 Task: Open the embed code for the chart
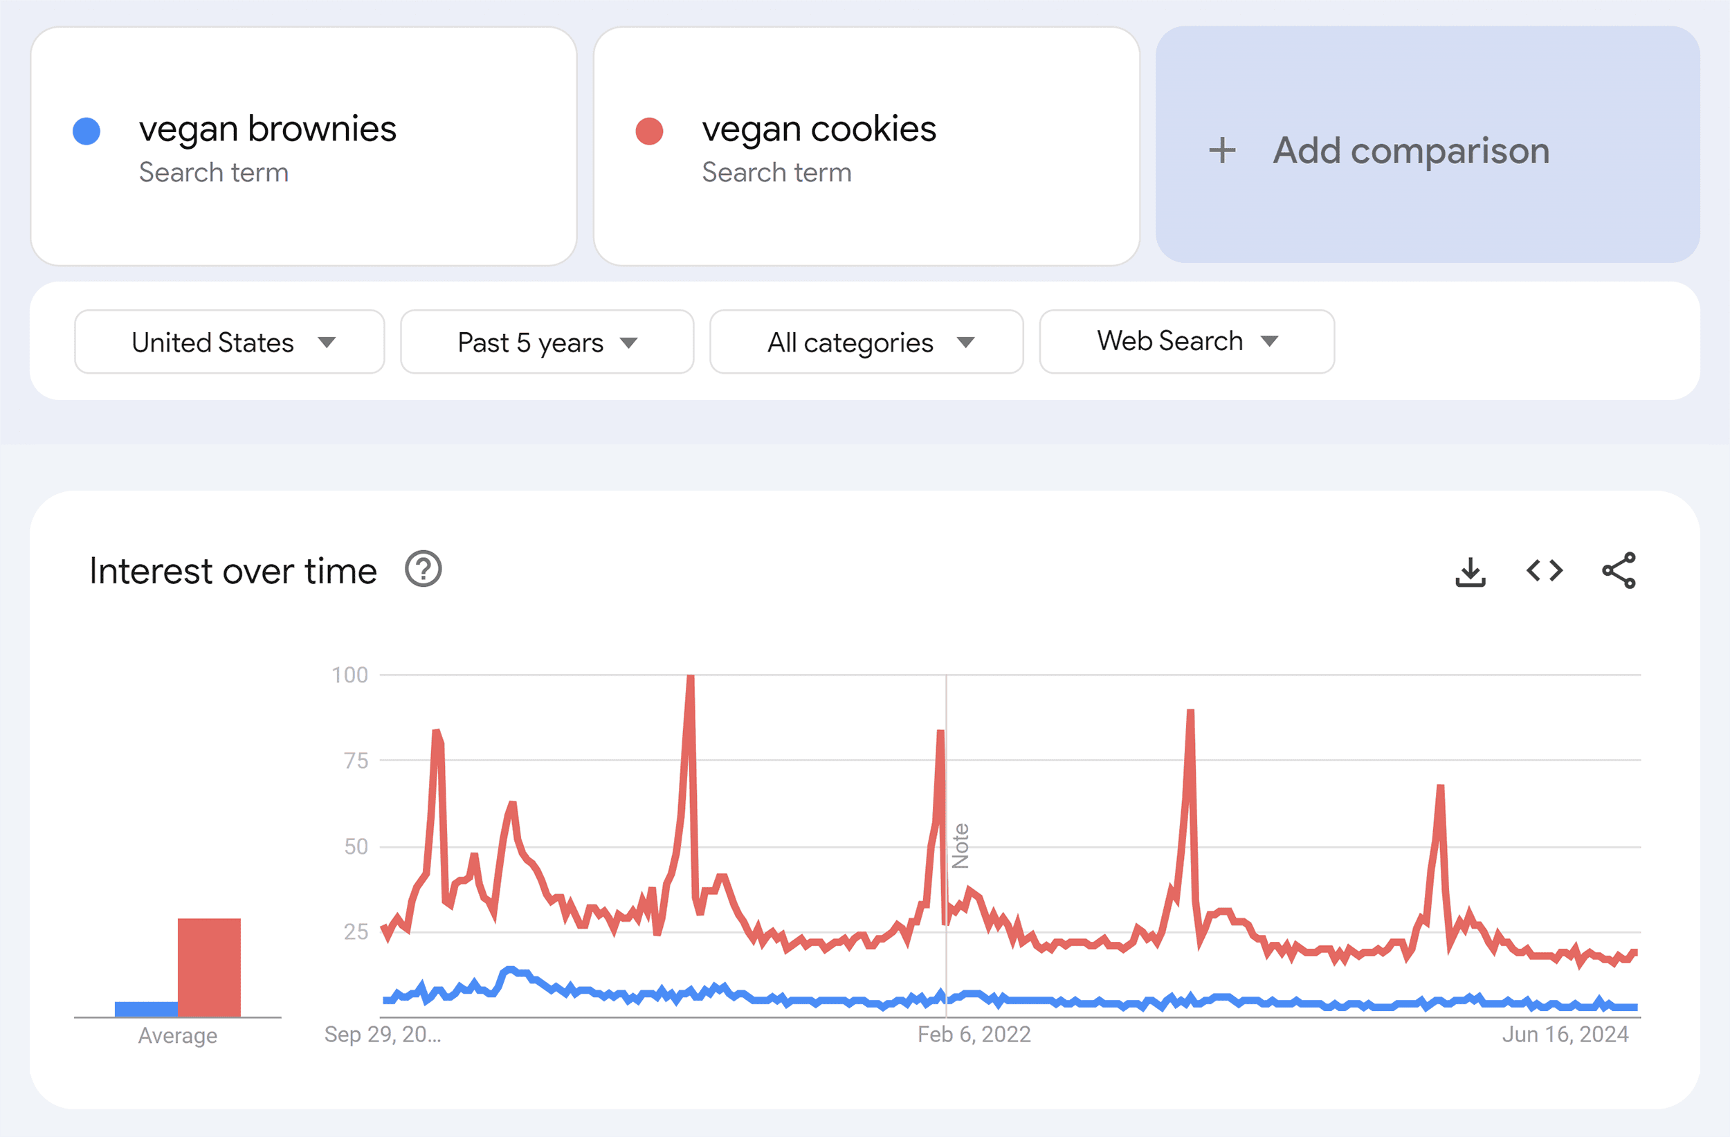[x=1544, y=571]
